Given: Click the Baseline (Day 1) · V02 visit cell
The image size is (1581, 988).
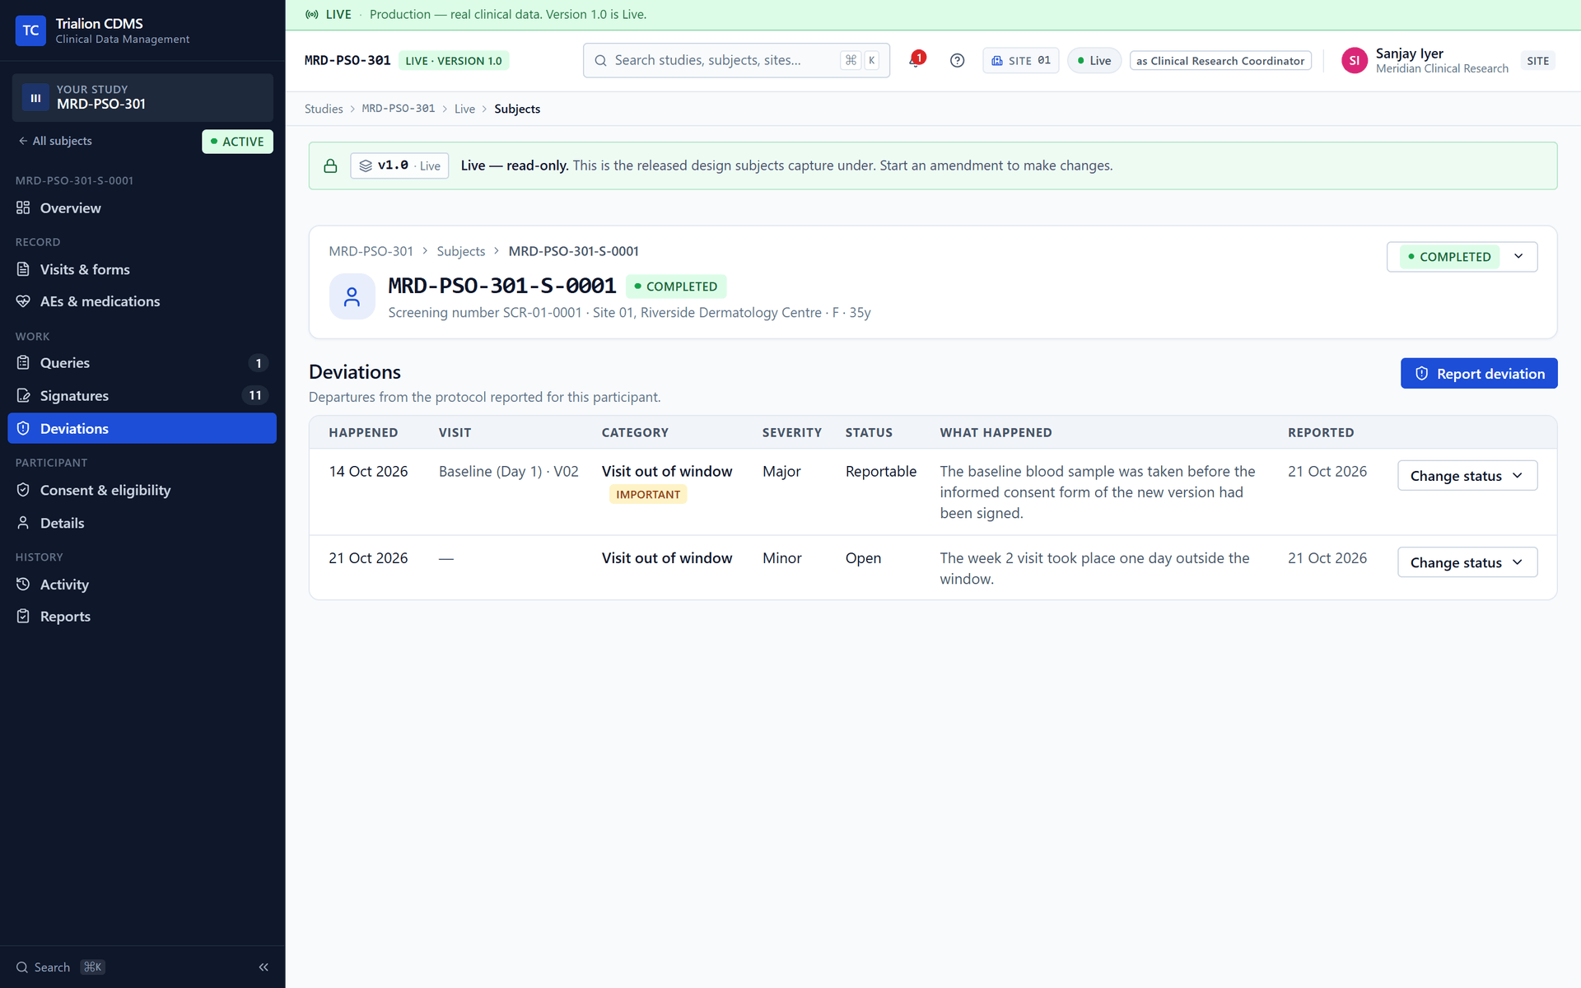Looking at the screenshot, I should pos(509,471).
